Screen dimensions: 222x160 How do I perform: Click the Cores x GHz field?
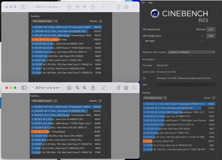pos(186,72)
